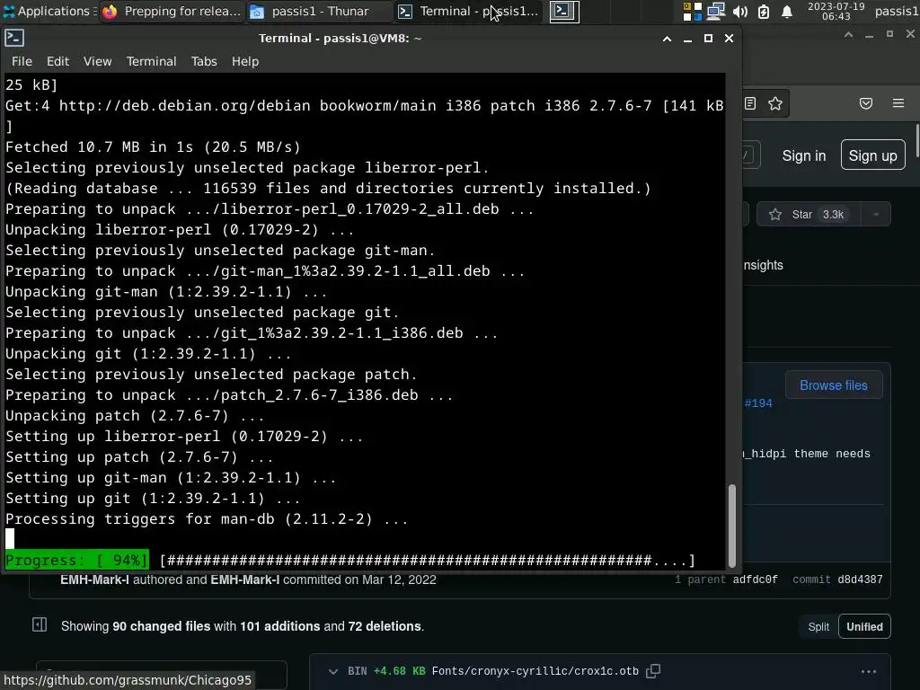Open the Terminal menu in menu bar
Viewport: 920px width, 690px height.
pyautogui.click(x=151, y=61)
